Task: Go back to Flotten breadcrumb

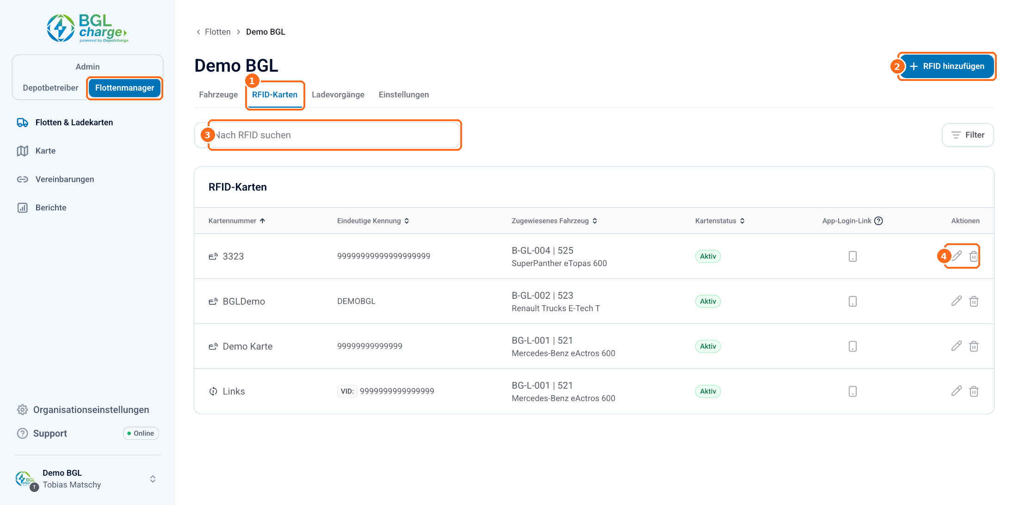Action: [217, 32]
